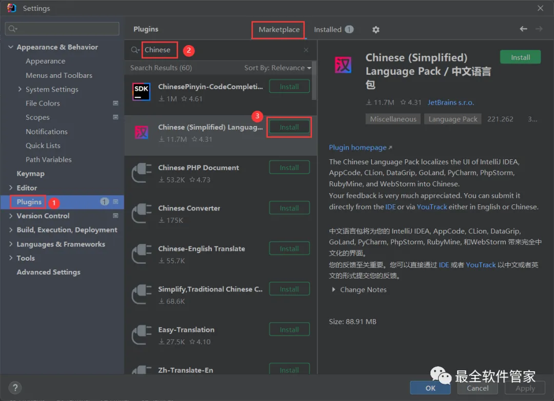Click the plugin search magnifier icon

pyautogui.click(x=135, y=50)
